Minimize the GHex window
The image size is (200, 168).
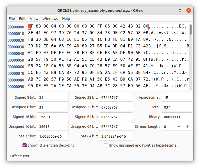[172, 10]
